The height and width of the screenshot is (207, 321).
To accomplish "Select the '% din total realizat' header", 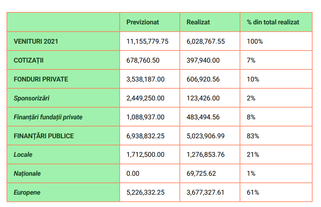I will tap(273, 22).
